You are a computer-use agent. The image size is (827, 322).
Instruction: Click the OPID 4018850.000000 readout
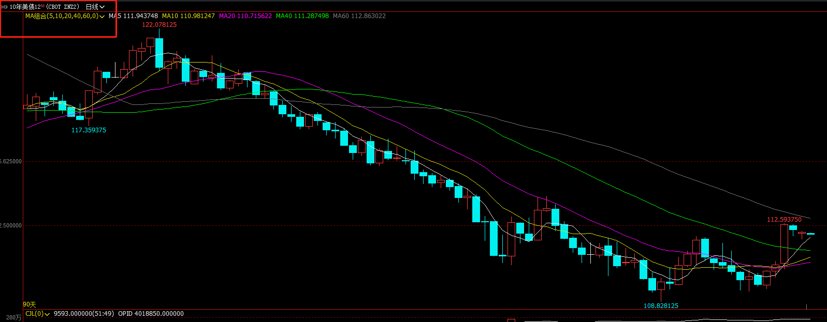pos(151,314)
